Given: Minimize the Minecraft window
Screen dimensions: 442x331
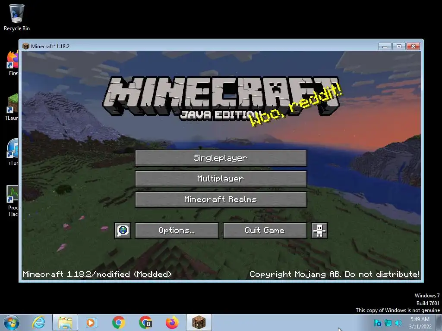Looking at the screenshot, I should 385,47.
